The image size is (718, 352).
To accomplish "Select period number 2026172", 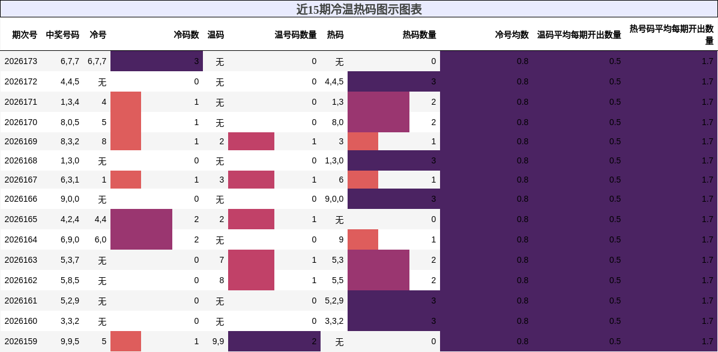I will coord(20,82).
